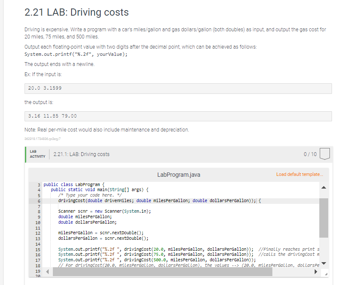Select the LabProgram.java file tab
The image size is (343, 285).
pyautogui.click(x=178, y=174)
